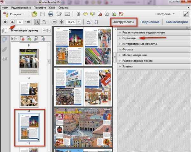191x152 pixels.
Task: Collapse the thumbnails panel with double arrow
Action: 44,31
